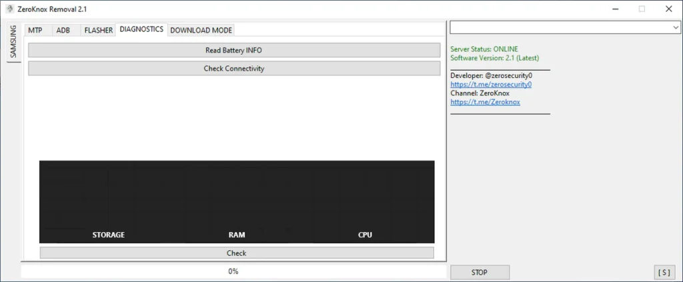This screenshot has height=282, width=683.
Task: Switch to the MTP tab
Action: click(x=35, y=30)
